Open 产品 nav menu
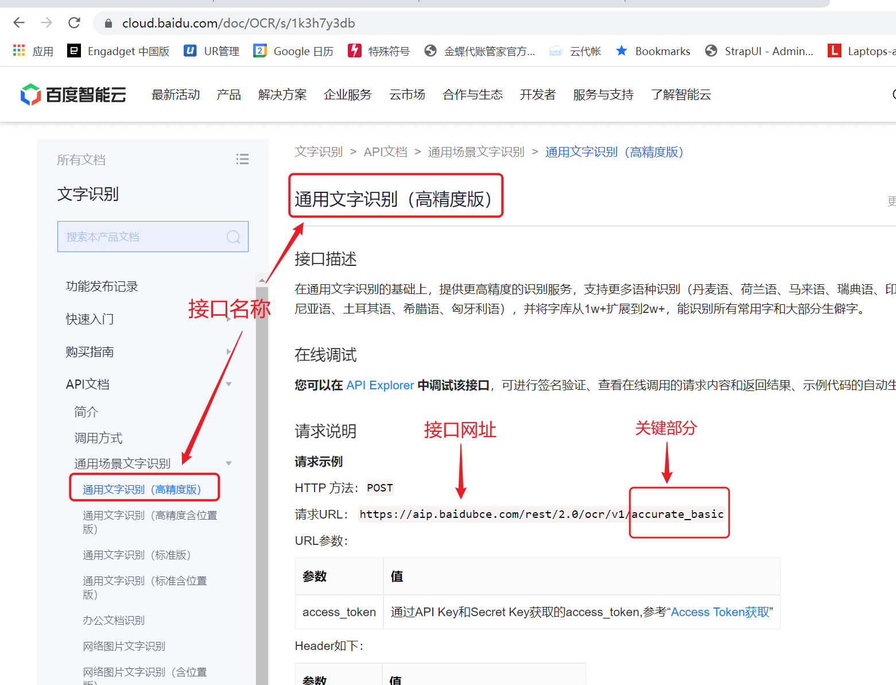Viewport: 896px width, 685px height. pos(229,95)
